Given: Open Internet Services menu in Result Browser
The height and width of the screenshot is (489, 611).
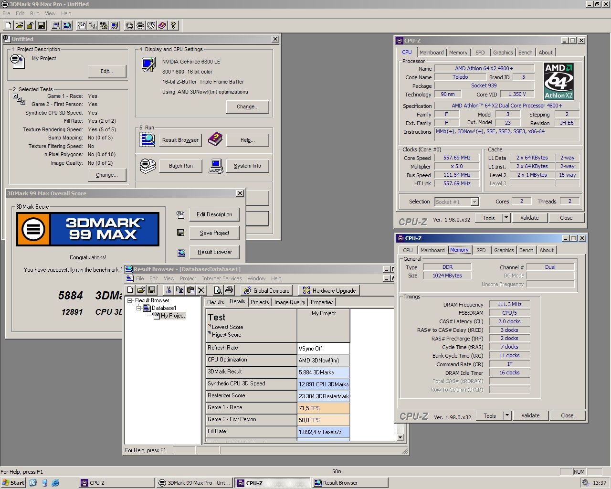Looking at the screenshot, I should pyautogui.click(x=221, y=278).
